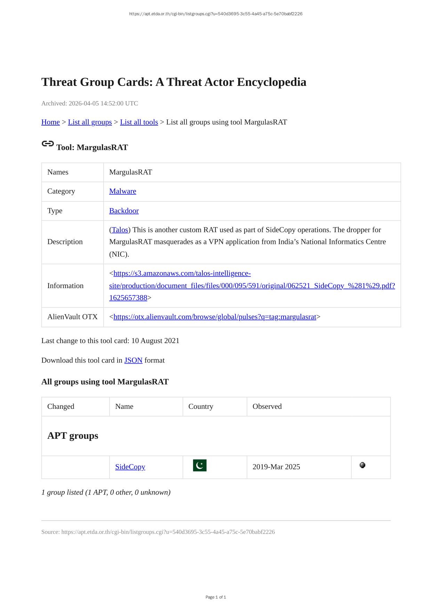Visit the AlienVault OTX margulasrat pulses link

(x=215, y=317)
